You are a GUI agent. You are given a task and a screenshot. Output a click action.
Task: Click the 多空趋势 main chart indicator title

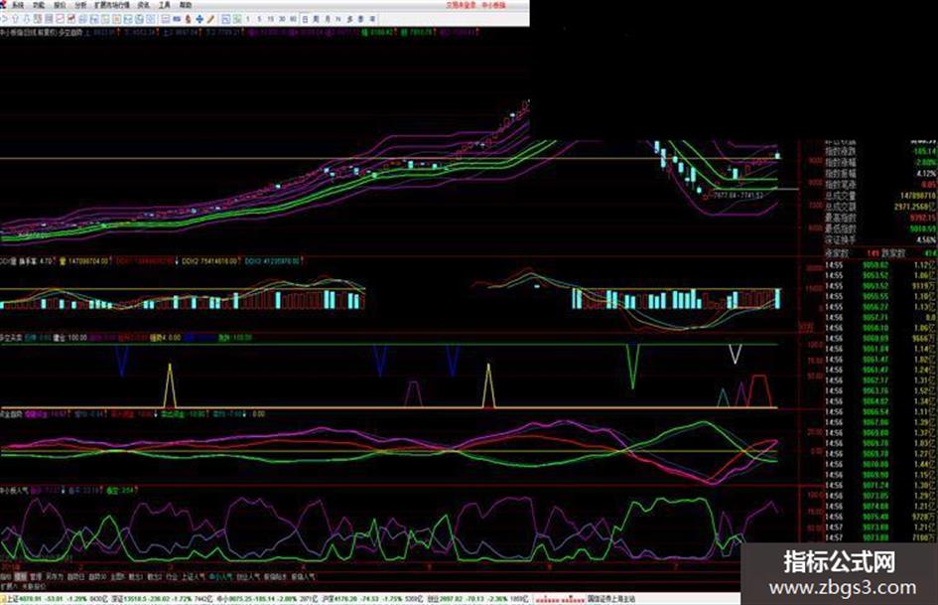[x=70, y=33]
